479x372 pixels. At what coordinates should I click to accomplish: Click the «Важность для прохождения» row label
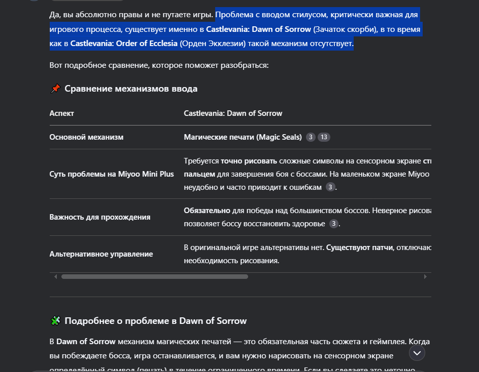[100, 217]
